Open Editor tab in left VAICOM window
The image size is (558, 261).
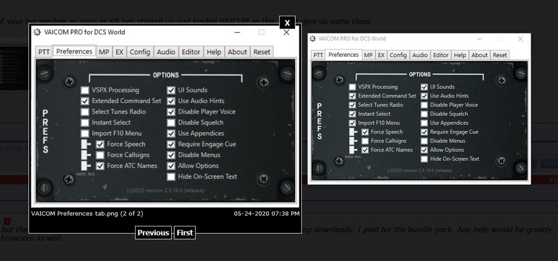tap(191, 52)
